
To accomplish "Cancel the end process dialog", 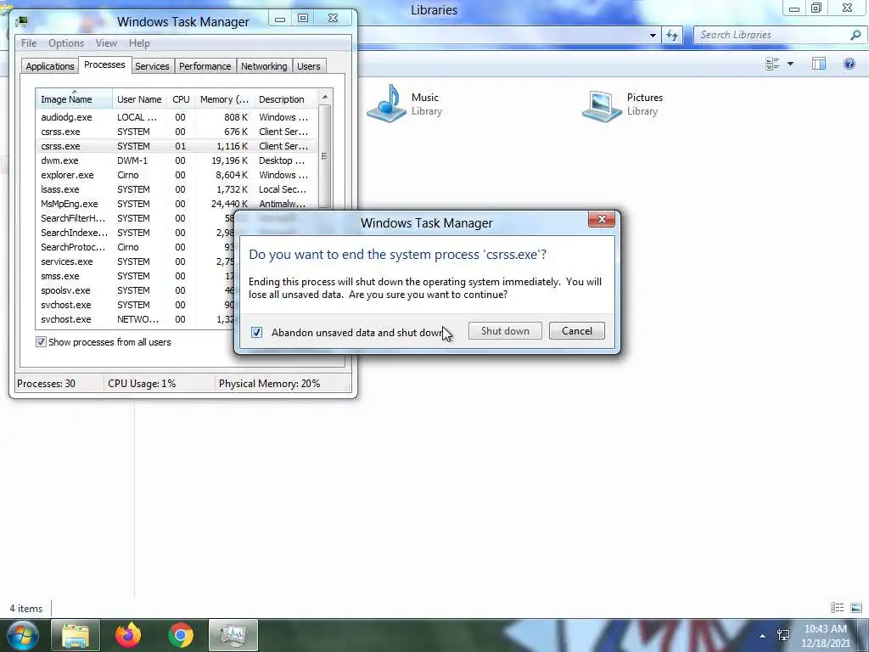I will point(576,331).
